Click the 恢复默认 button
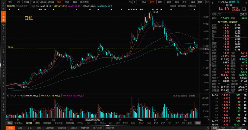The width and height of the screenshot is (248, 130). (18, 123)
